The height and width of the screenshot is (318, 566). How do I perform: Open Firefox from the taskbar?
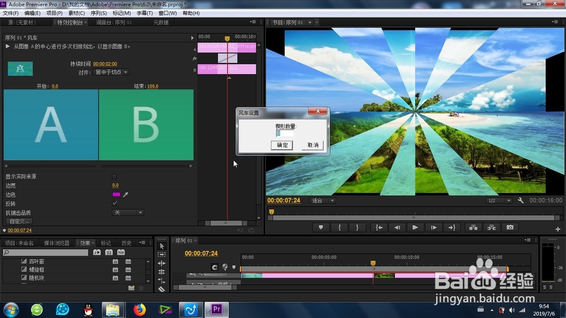[139, 310]
